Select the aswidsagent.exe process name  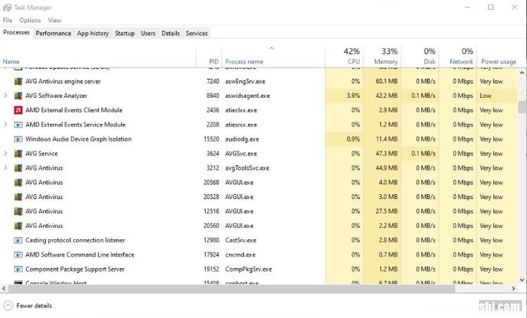[x=247, y=96]
